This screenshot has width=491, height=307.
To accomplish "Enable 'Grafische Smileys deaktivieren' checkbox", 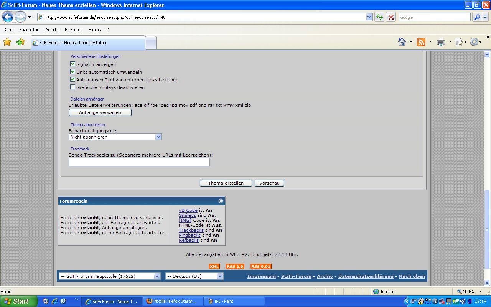I will [72, 87].
